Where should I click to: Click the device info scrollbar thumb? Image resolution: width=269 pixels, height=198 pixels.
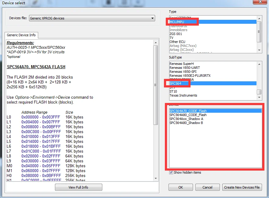point(156,85)
